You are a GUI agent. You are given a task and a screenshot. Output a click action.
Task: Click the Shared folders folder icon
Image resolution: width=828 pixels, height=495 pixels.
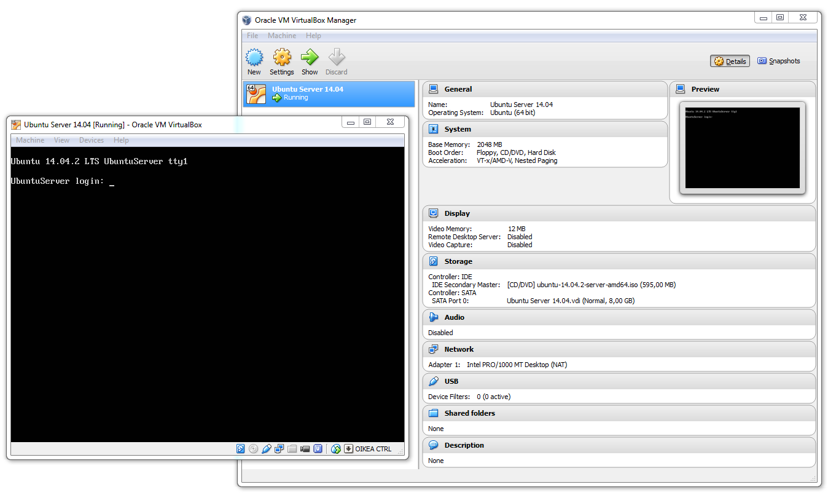434,413
